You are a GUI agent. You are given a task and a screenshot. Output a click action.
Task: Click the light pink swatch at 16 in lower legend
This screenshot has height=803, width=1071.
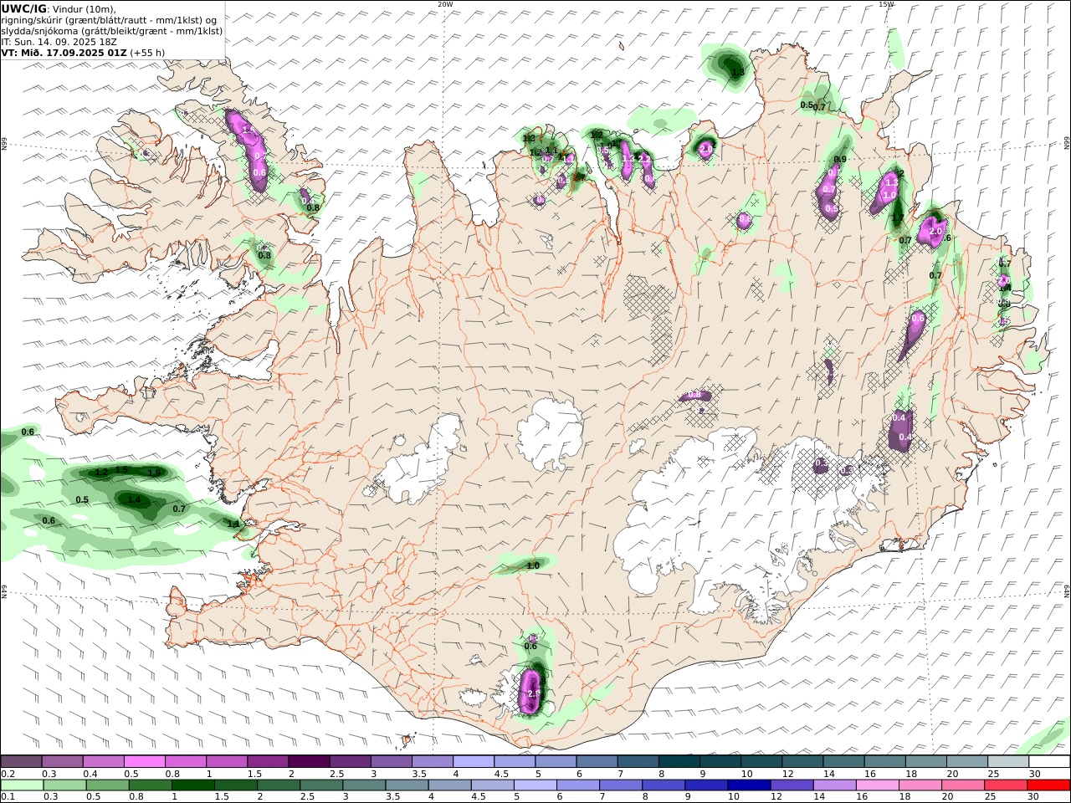(x=876, y=785)
